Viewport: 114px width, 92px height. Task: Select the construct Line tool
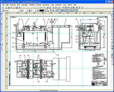[x=32, y=8]
